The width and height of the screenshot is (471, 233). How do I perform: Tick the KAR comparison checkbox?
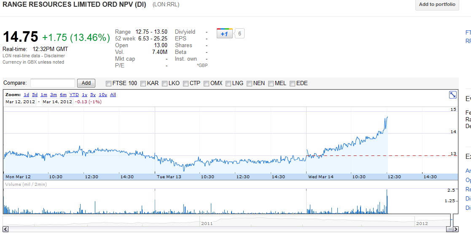tap(143, 83)
